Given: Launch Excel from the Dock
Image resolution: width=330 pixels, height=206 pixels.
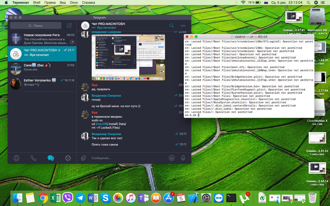Looking at the screenshot, I should pyautogui.click(x=55, y=198).
